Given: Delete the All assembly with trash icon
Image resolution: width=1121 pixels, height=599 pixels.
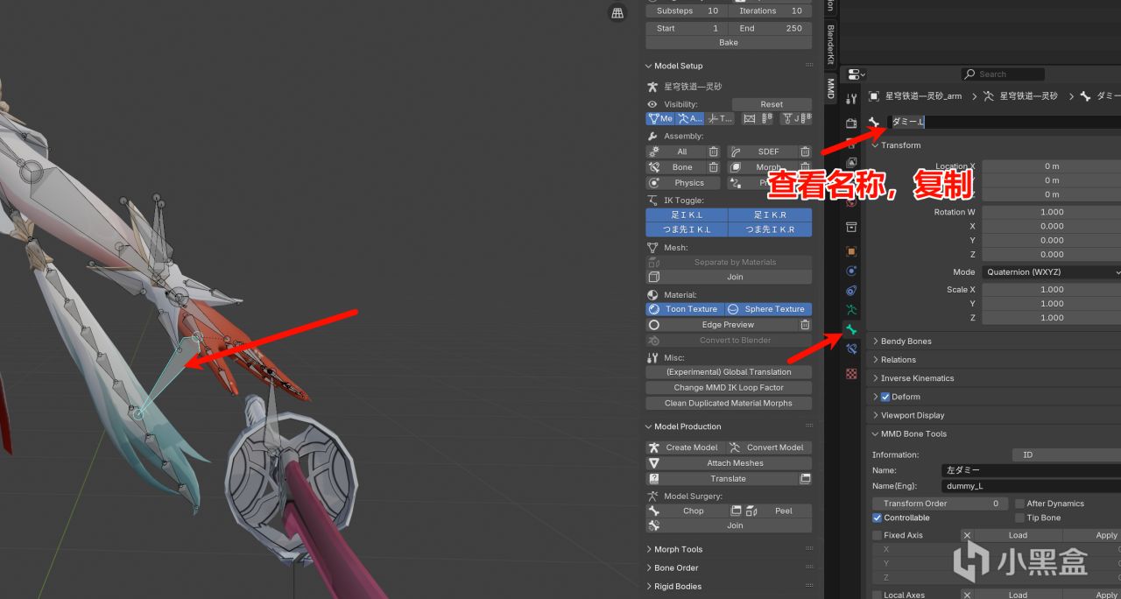Looking at the screenshot, I should tap(714, 152).
